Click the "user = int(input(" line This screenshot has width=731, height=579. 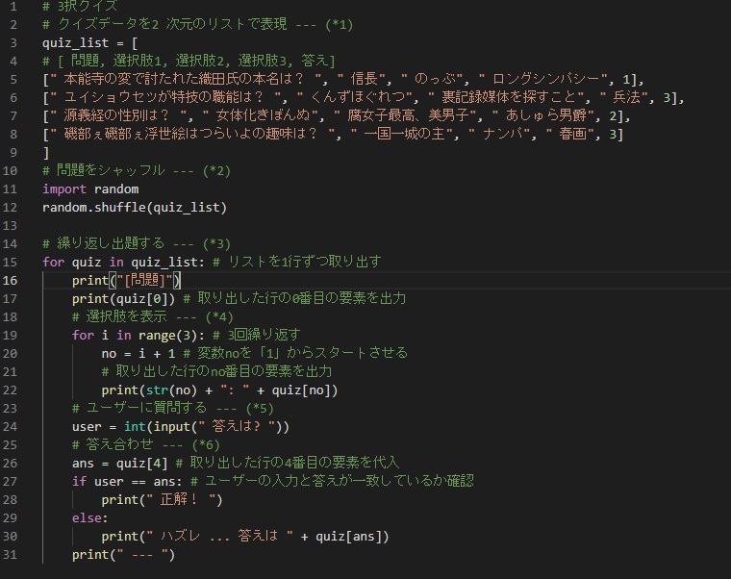[181, 426]
